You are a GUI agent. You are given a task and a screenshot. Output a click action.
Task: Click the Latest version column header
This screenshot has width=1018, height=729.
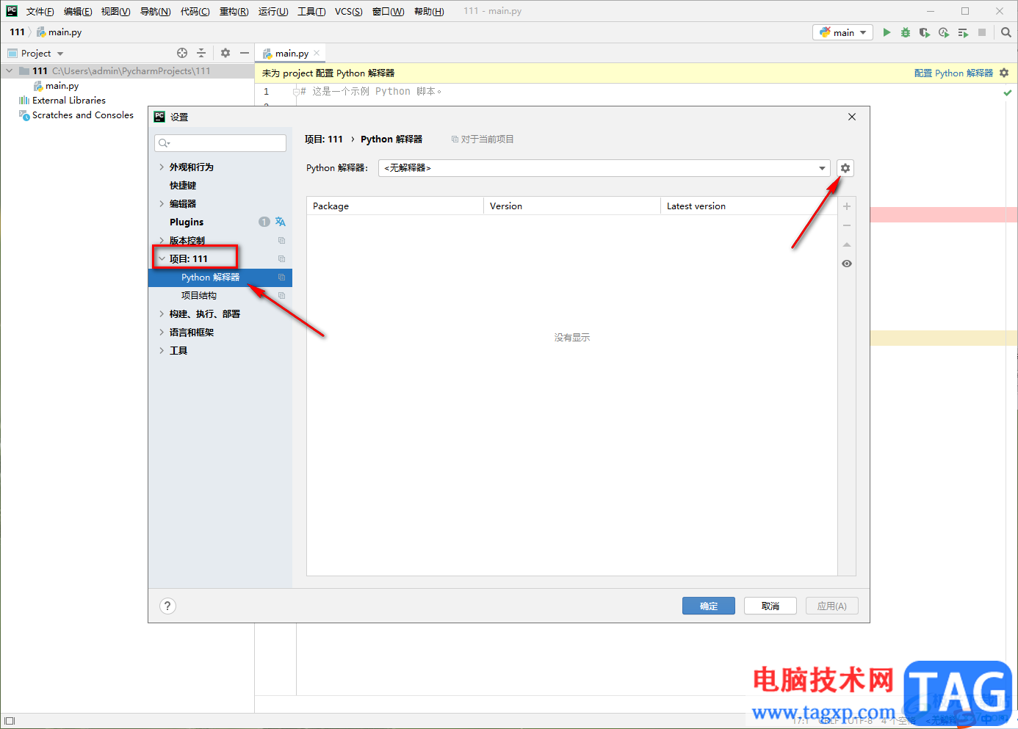click(x=748, y=206)
